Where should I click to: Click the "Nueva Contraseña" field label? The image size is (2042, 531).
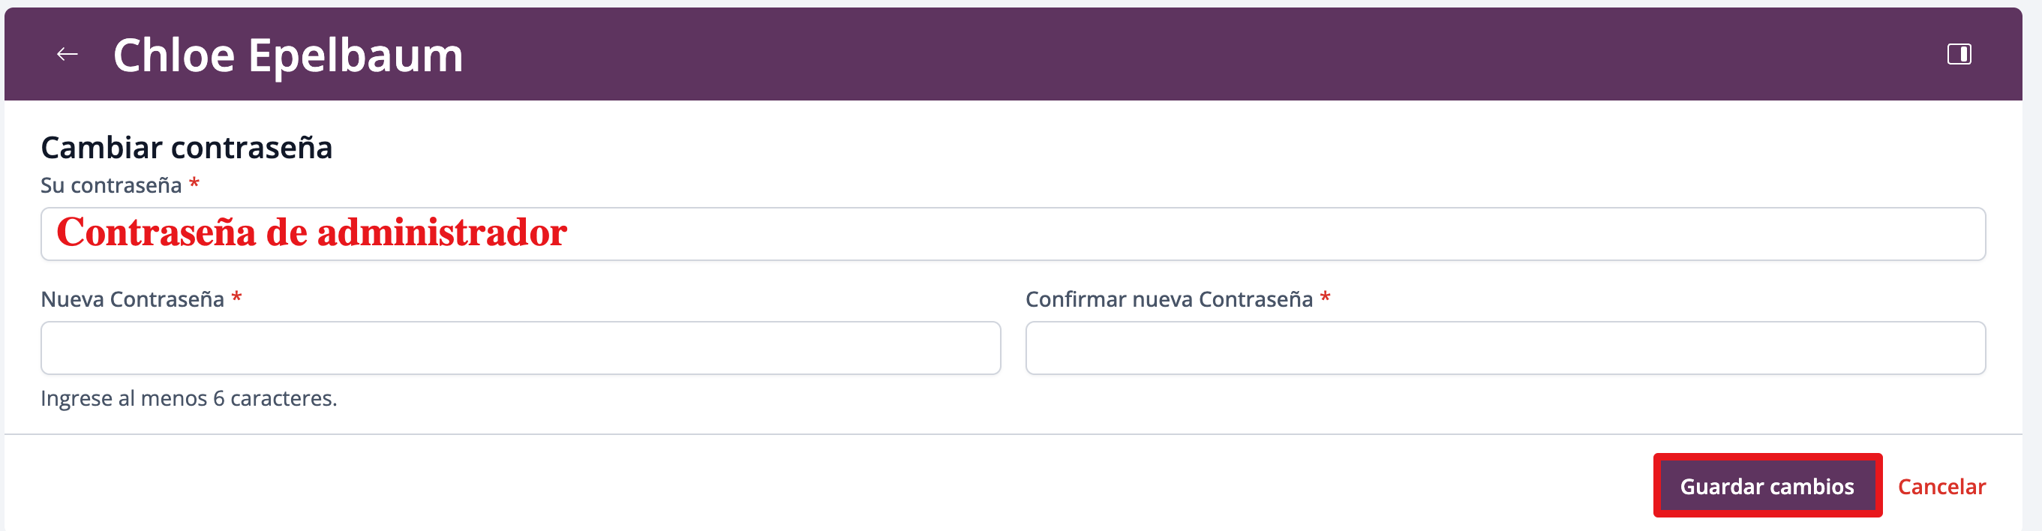(132, 299)
